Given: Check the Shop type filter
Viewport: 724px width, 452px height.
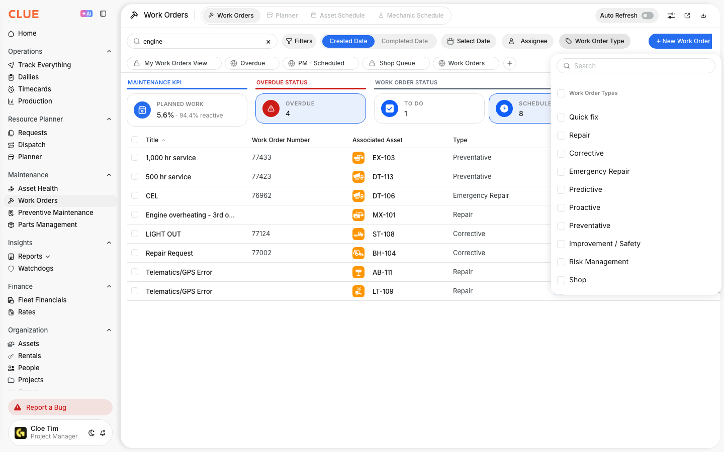Looking at the screenshot, I should click(561, 280).
